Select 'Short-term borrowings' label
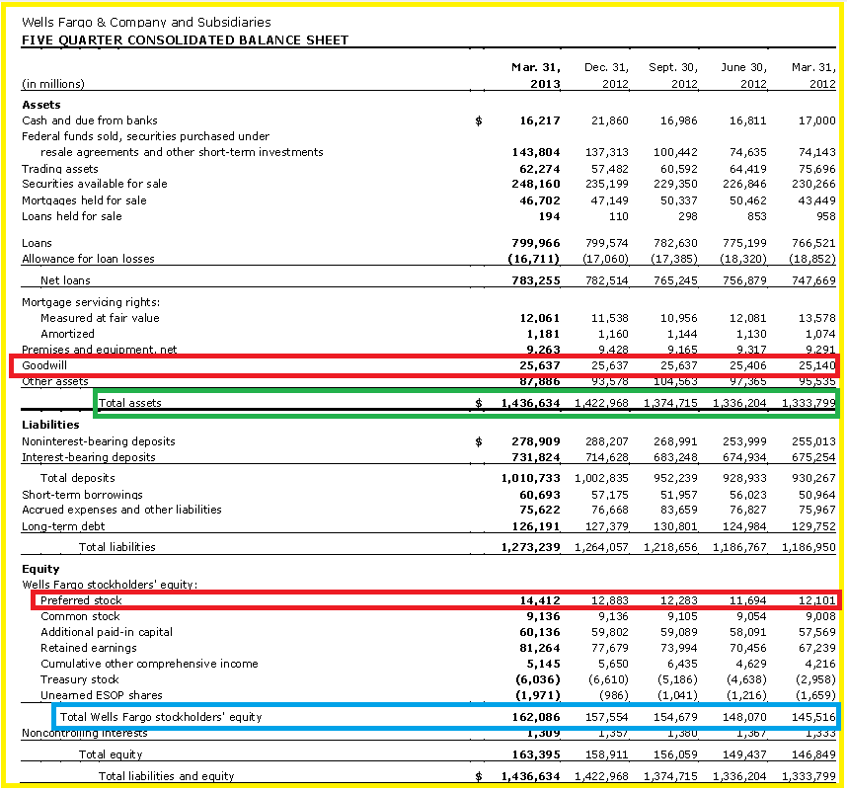 [x=82, y=495]
